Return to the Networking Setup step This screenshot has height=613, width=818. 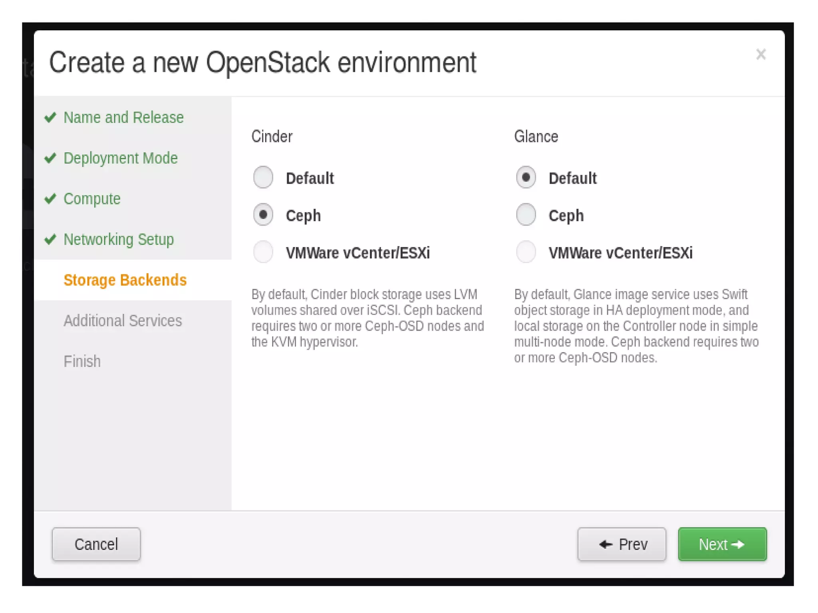click(x=119, y=239)
